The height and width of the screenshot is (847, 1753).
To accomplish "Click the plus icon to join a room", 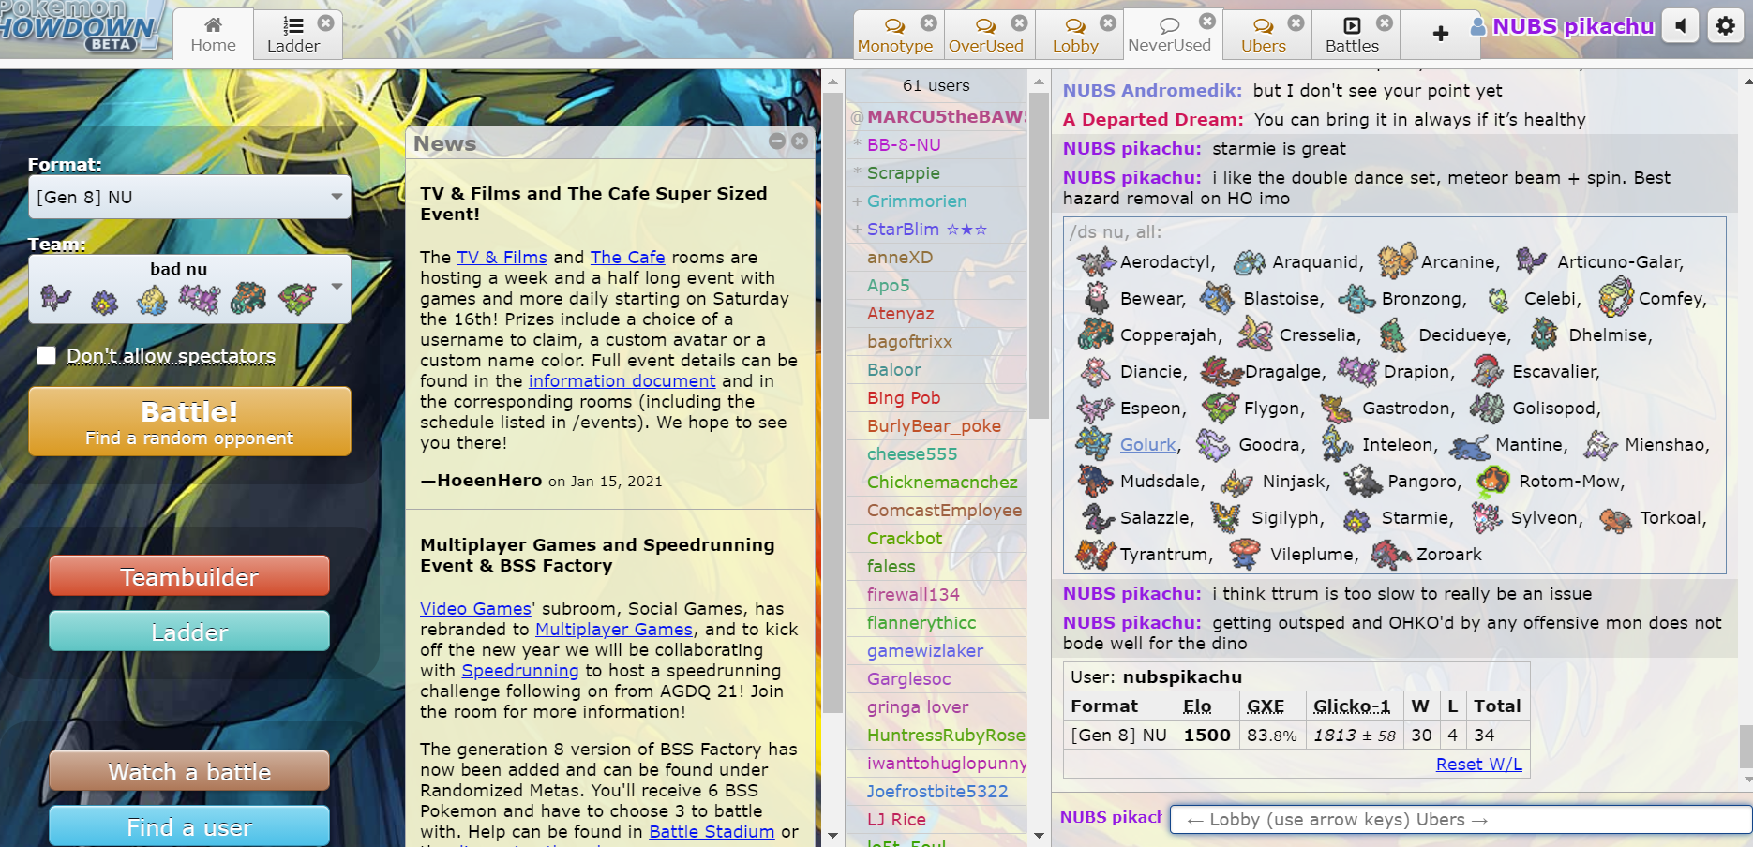I will (1441, 34).
